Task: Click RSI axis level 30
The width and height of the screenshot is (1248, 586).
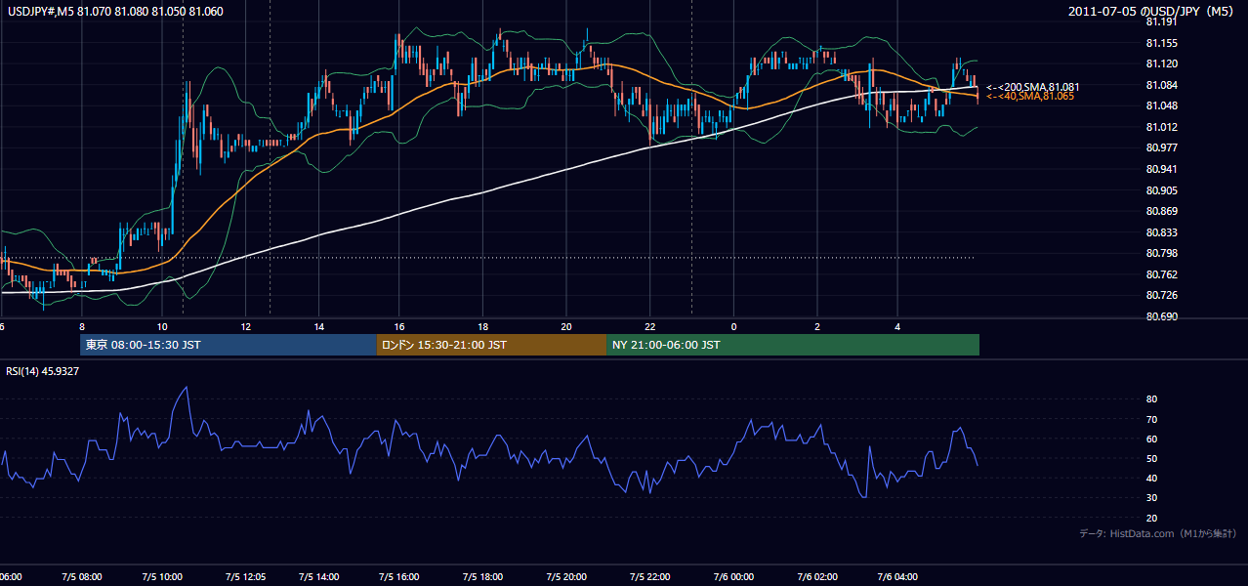Action: pyautogui.click(x=1152, y=498)
